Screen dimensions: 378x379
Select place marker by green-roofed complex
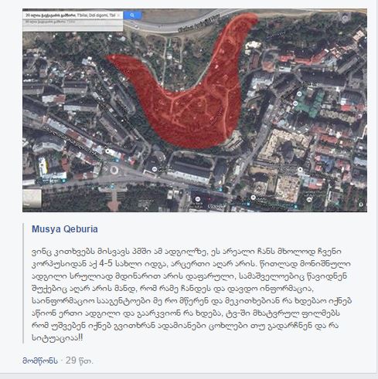click(299, 94)
